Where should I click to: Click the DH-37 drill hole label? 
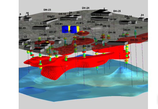[x=53, y=32]
